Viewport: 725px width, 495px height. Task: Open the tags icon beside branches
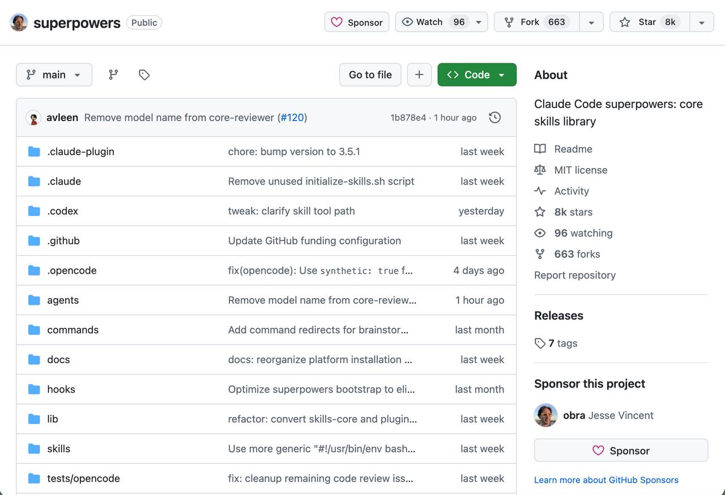click(144, 75)
